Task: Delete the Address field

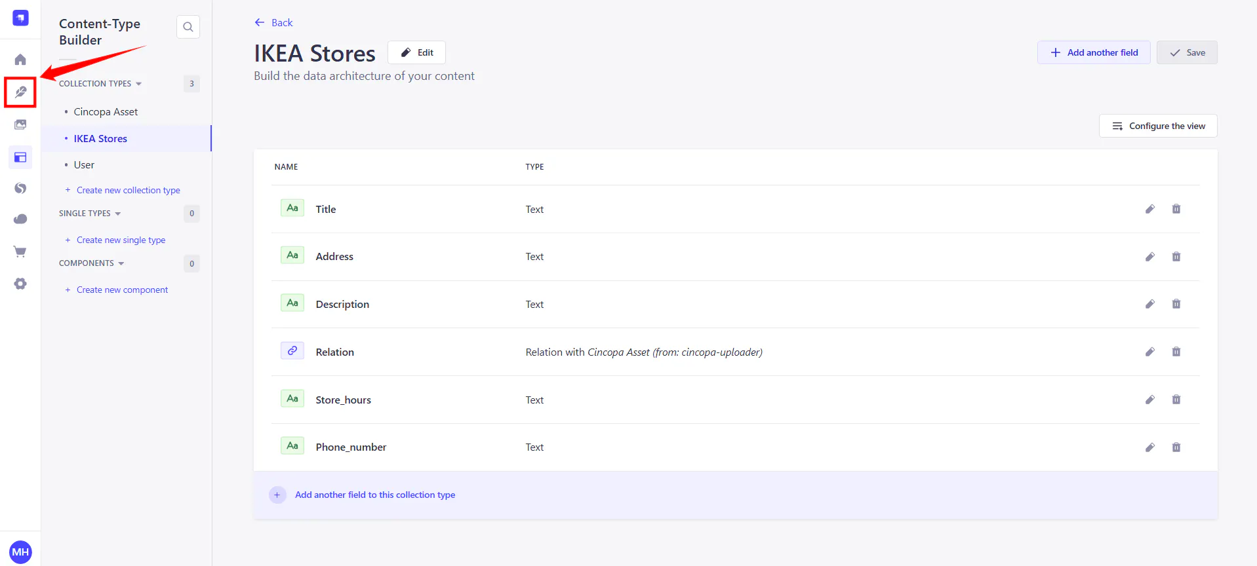Action: (x=1176, y=257)
